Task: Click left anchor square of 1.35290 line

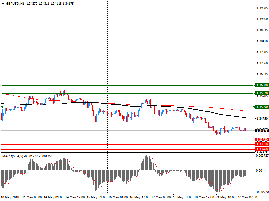Action: 2,107
